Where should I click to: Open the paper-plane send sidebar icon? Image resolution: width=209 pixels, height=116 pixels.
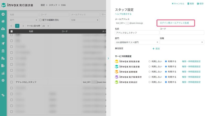pyautogui.click(x=3, y=43)
